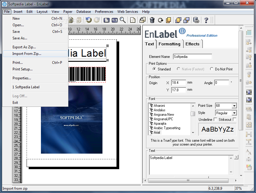Click the make same width icon
This screenshot has height=193, width=256.
pos(249,109)
